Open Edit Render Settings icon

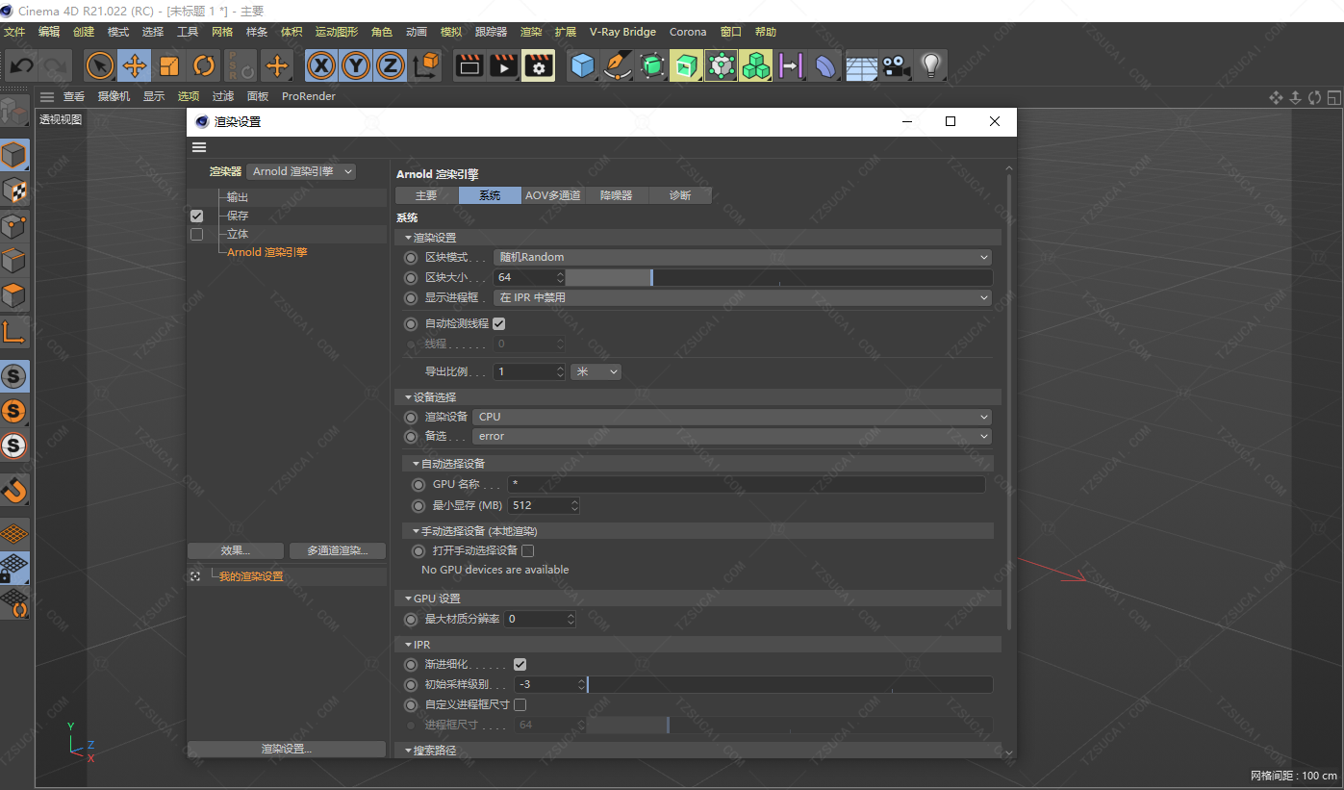[539, 66]
